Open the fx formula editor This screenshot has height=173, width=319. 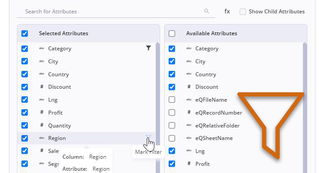pos(227,12)
